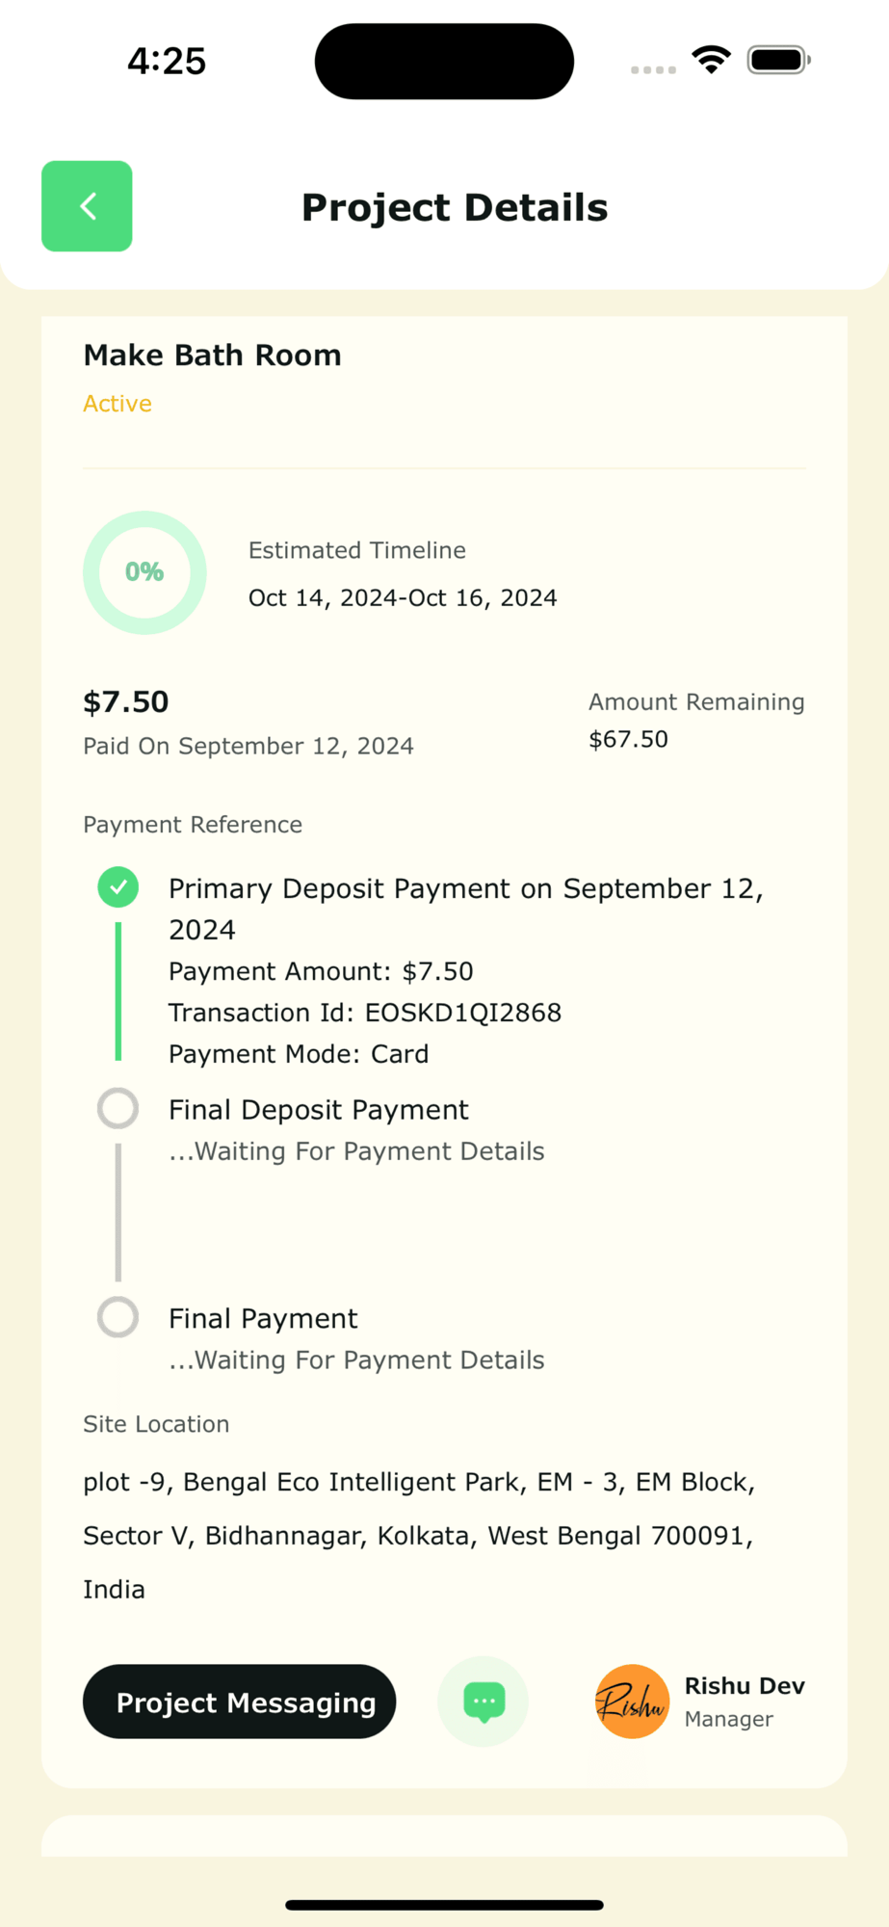
Task: Tap the green back arrow button
Action: [87, 206]
